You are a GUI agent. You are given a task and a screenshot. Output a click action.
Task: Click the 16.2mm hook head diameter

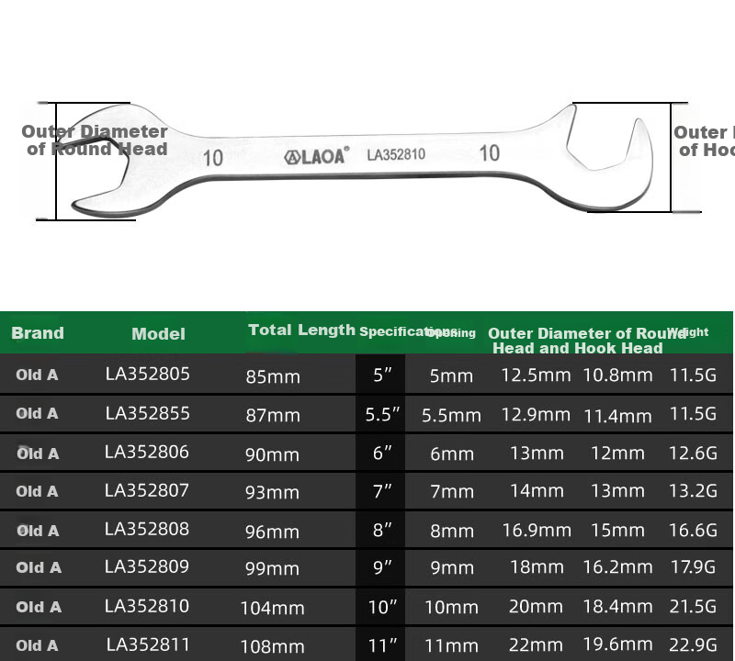(x=617, y=567)
